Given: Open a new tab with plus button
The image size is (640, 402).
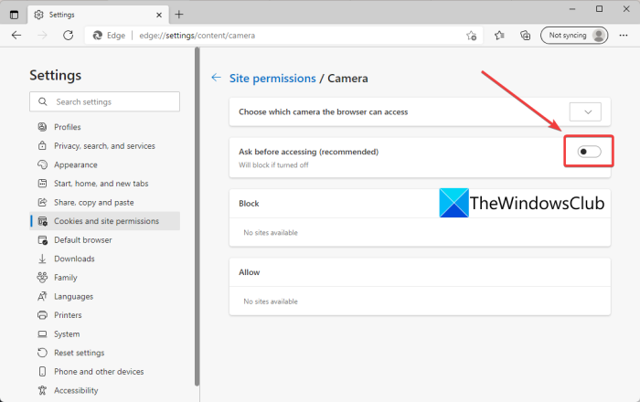Looking at the screenshot, I should click(x=179, y=15).
